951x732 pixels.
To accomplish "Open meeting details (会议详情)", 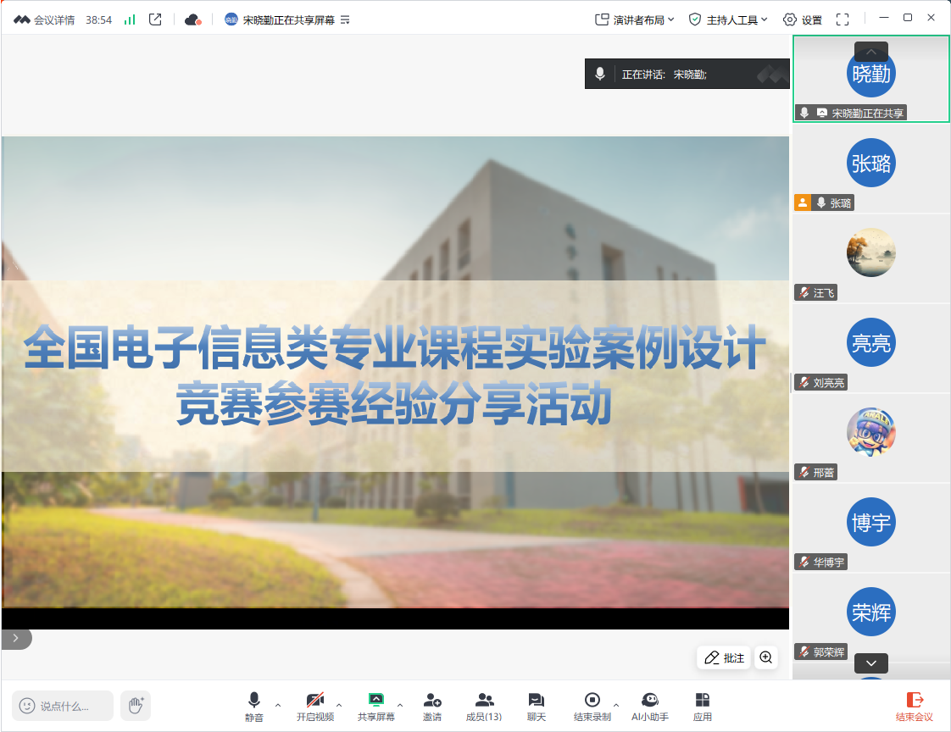I will click(x=44, y=19).
